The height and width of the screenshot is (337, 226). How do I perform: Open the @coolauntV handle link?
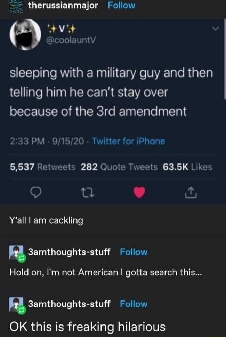click(71, 40)
